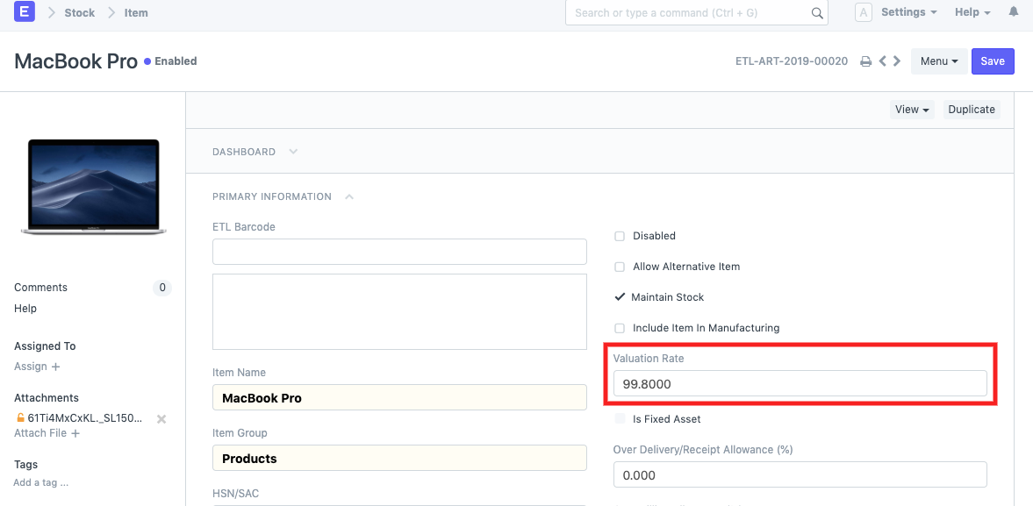The height and width of the screenshot is (506, 1033).
Task: Click the search magnifier icon
Action: click(817, 13)
